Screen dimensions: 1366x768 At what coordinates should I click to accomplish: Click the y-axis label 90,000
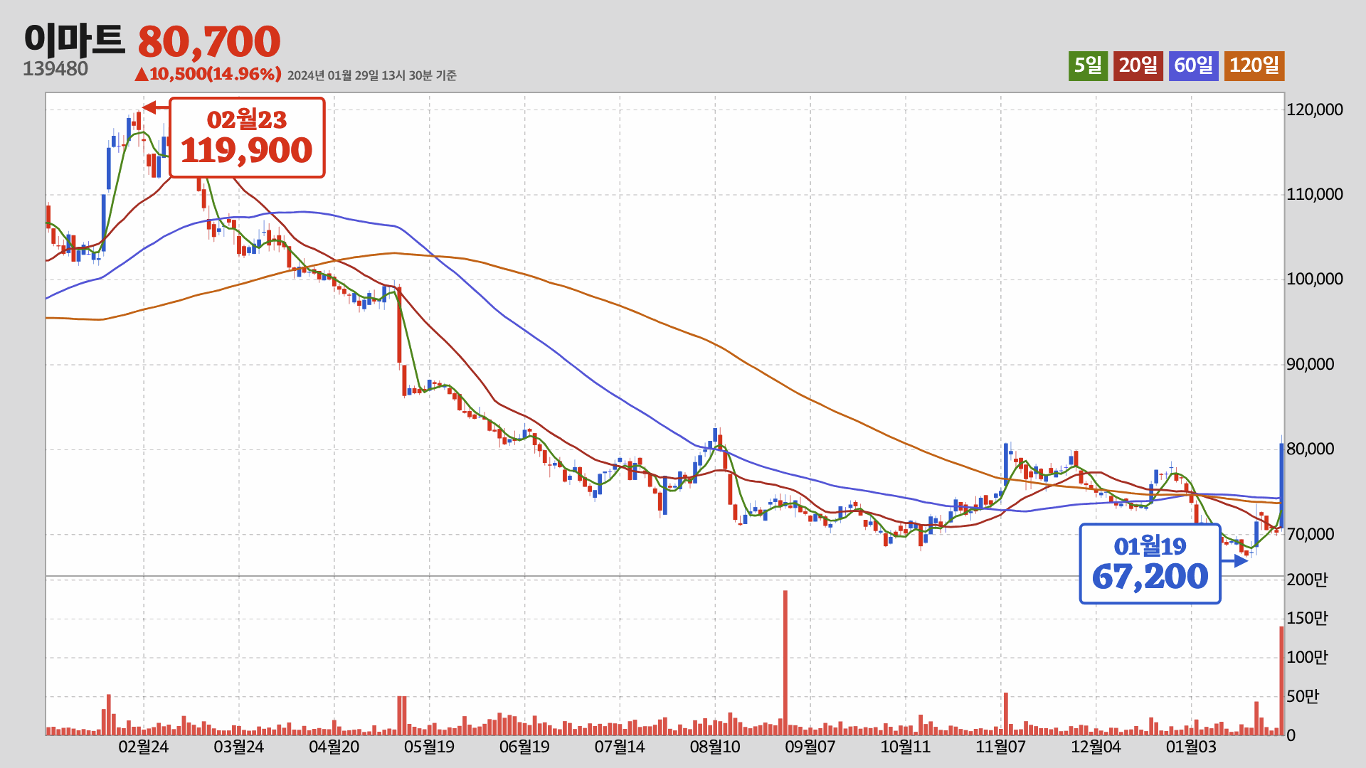(x=1311, y=364)
